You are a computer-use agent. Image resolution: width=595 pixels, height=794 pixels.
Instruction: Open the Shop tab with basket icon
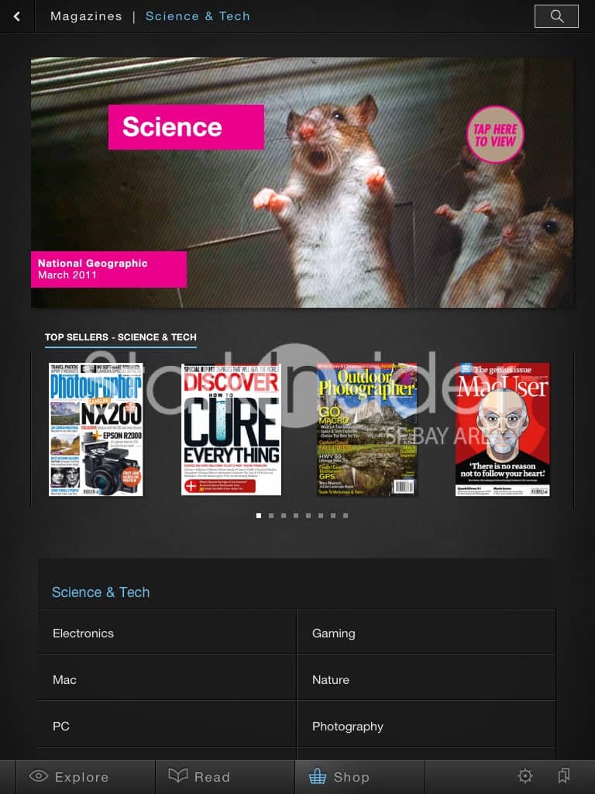339,776
